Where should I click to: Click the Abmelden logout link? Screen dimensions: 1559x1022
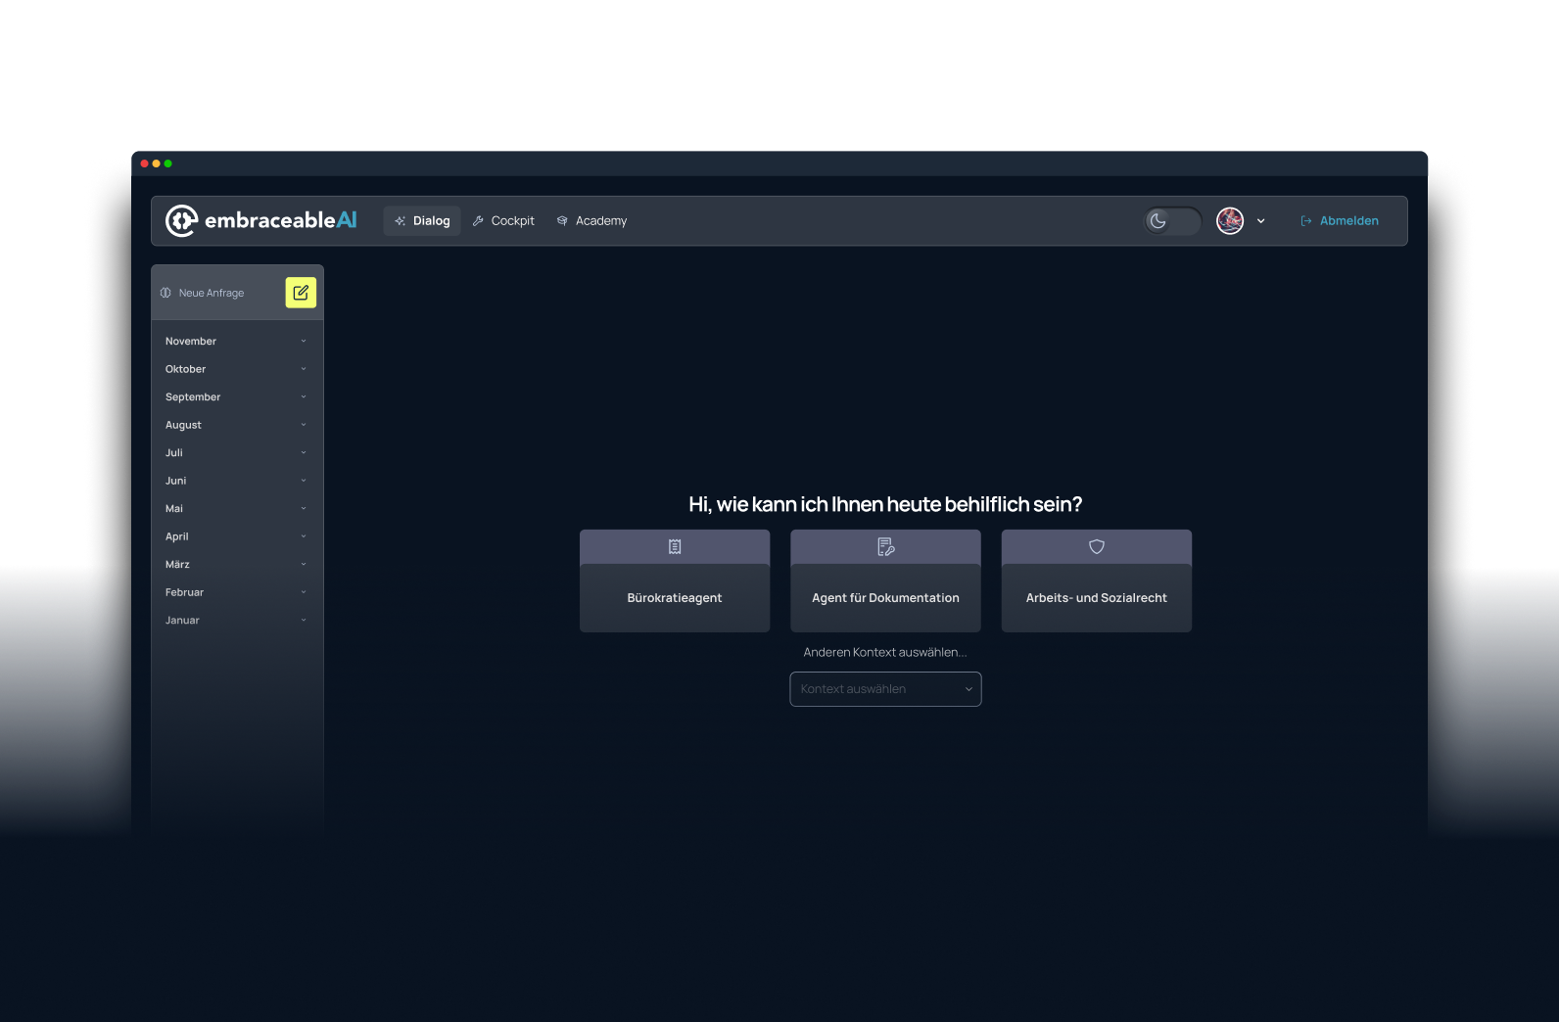(x=1348, y=221)
